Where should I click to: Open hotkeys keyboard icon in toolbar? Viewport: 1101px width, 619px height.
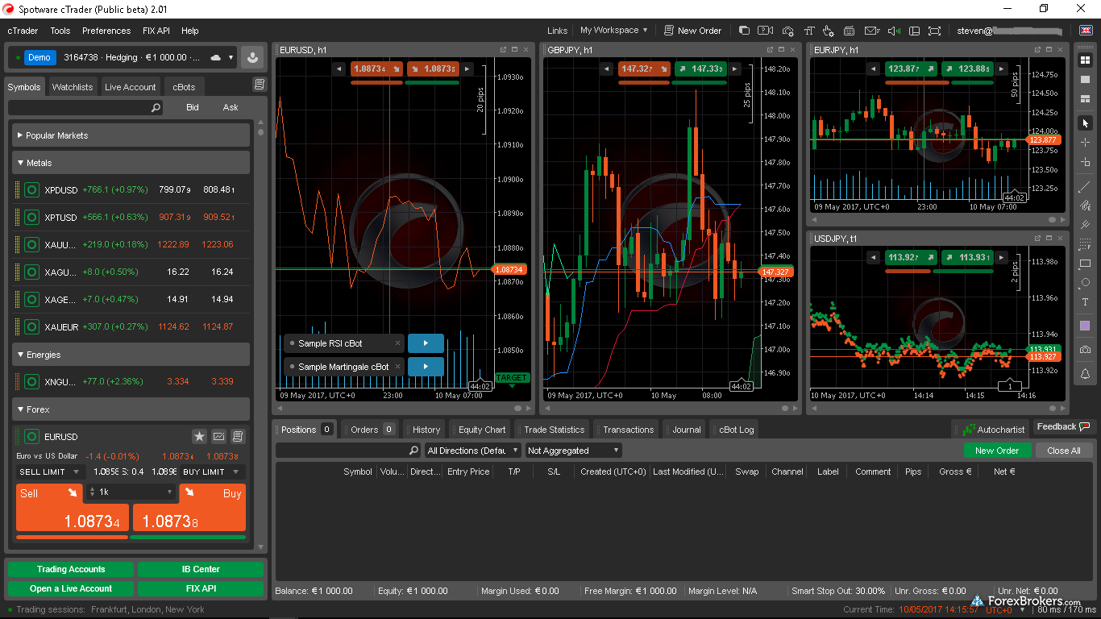coord(849,31)
